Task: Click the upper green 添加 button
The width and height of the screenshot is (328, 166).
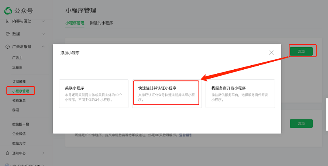Action: click(x=301, y=51)
